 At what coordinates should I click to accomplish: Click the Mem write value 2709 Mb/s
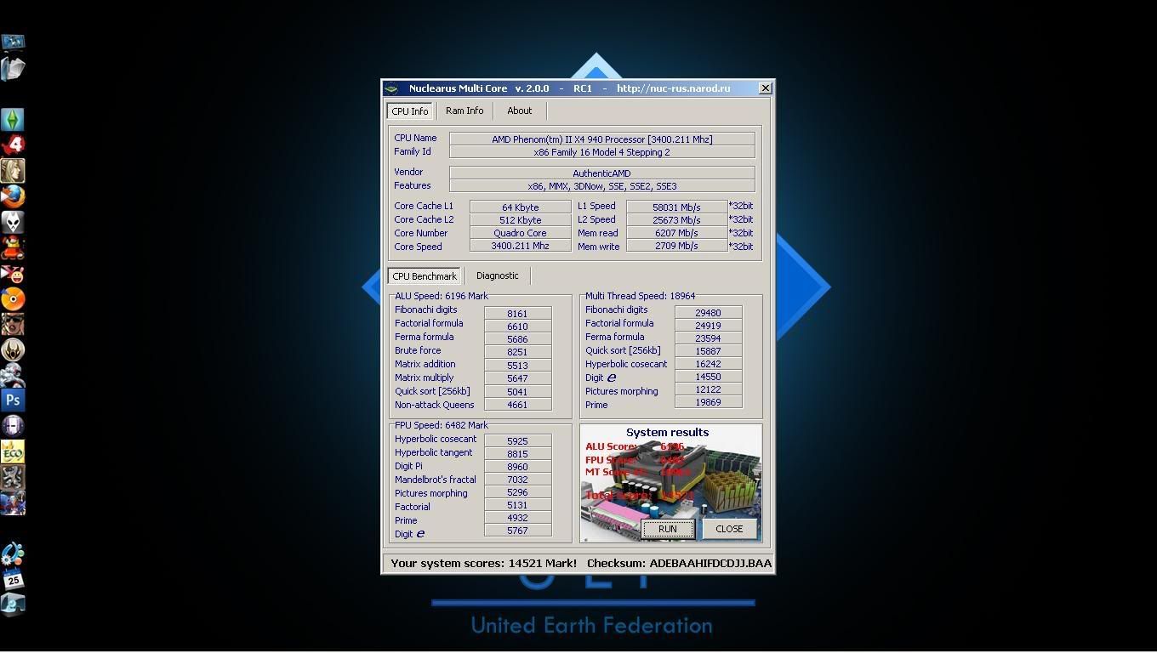click(x=677, y=246)
